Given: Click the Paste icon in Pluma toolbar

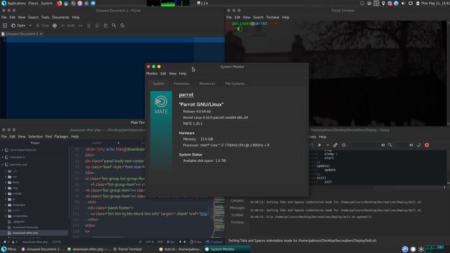Looking at the screenshot, I should 105,26.
